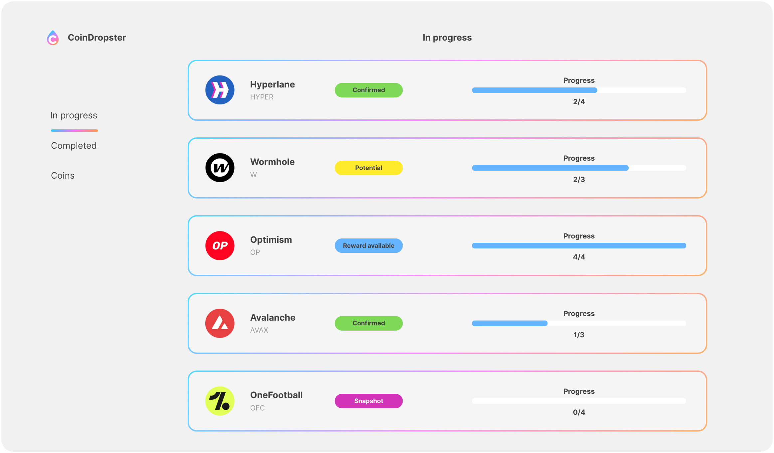Select the Optimism OP icon
The image size is (774, 453).
(220, 245)
